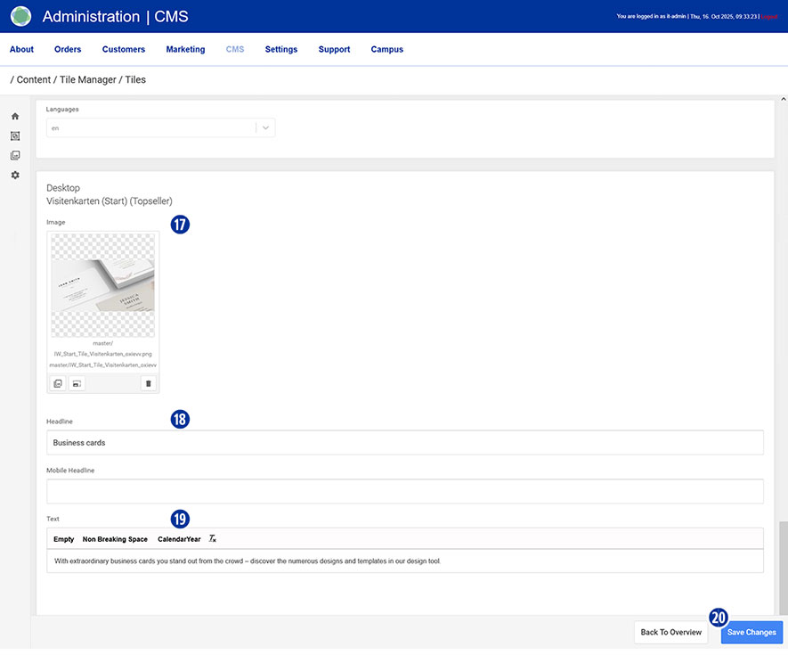Click the second image icon below the thumbnail

[77, 383]
